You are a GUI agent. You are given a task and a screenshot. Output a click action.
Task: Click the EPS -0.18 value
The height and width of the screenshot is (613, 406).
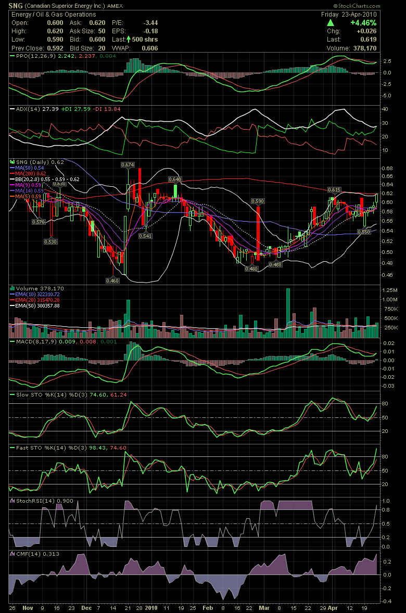pos(150,31)
